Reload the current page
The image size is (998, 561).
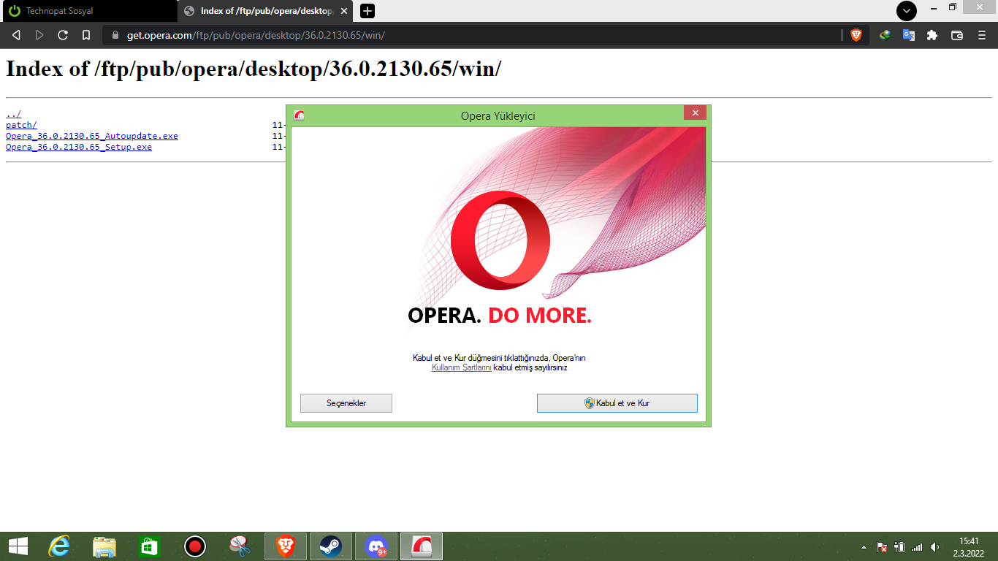coord(63,35)
